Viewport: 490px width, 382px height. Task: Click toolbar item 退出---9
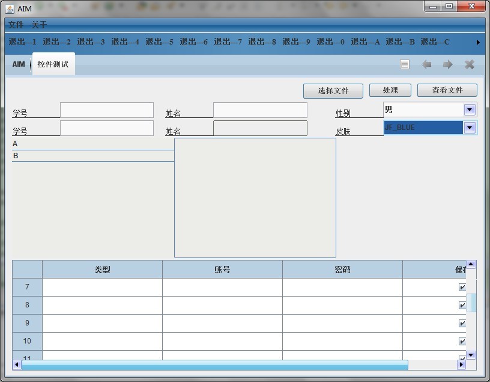tap(296, 42)
